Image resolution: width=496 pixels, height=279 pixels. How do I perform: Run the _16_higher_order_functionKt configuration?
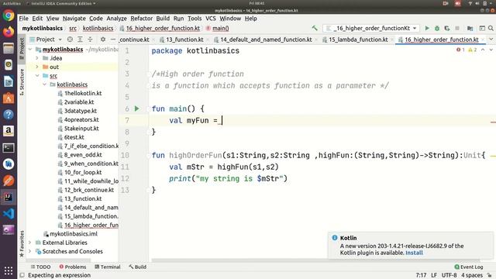point(427,28)
